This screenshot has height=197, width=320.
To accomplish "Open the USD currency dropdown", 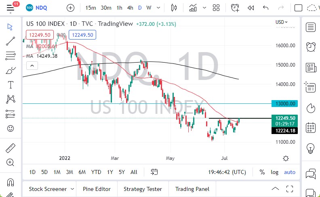I will 282,22.
